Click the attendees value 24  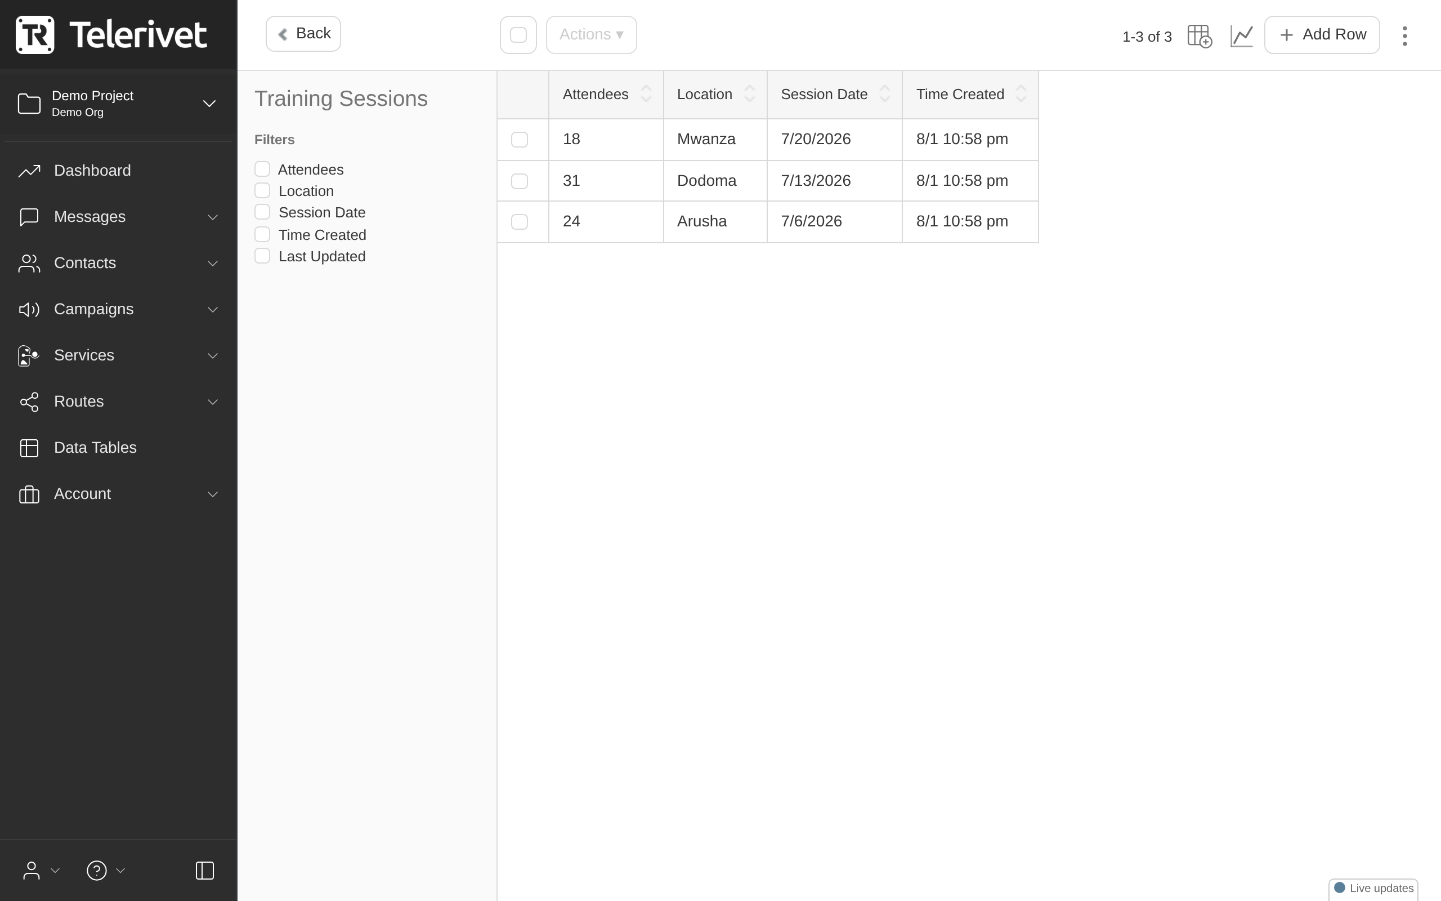[x=572, y=221]
